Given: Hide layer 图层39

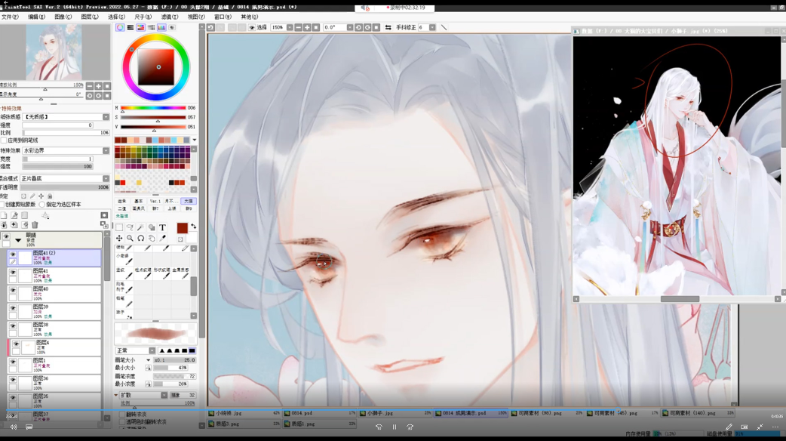Looking at the screenshot, I should pos(13,308).
